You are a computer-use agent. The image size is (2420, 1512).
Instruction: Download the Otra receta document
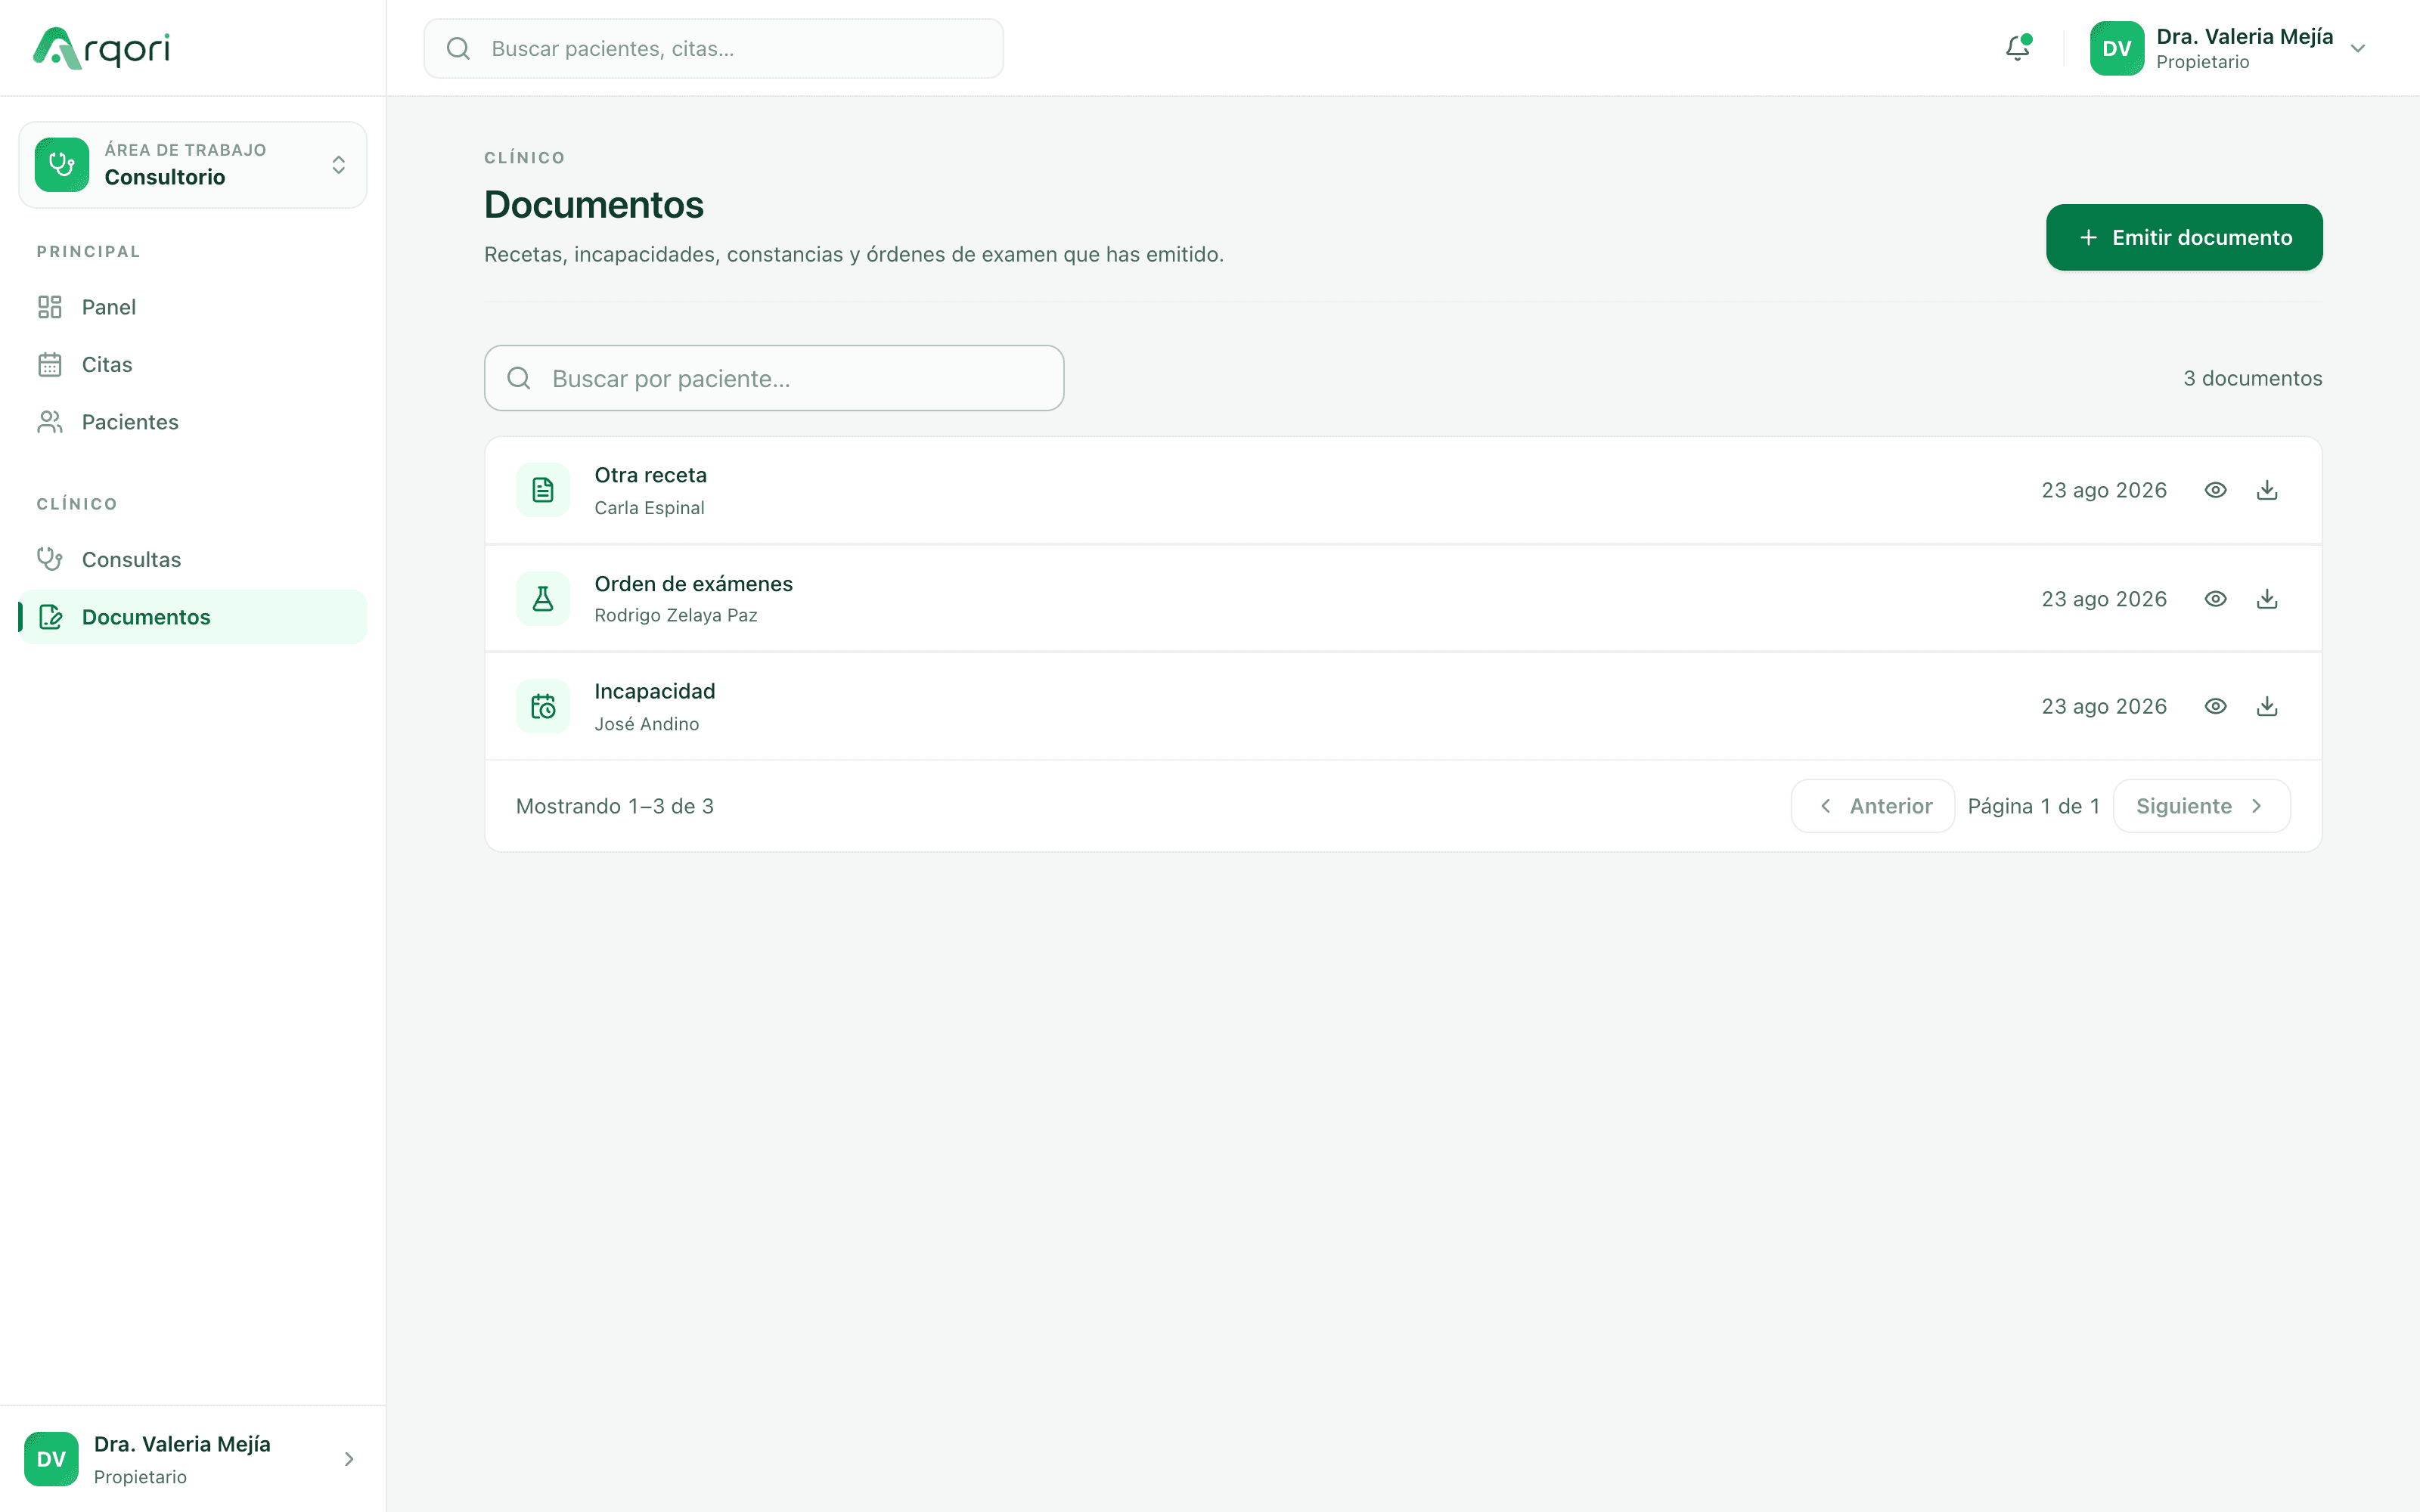(x=2267, y=490)
